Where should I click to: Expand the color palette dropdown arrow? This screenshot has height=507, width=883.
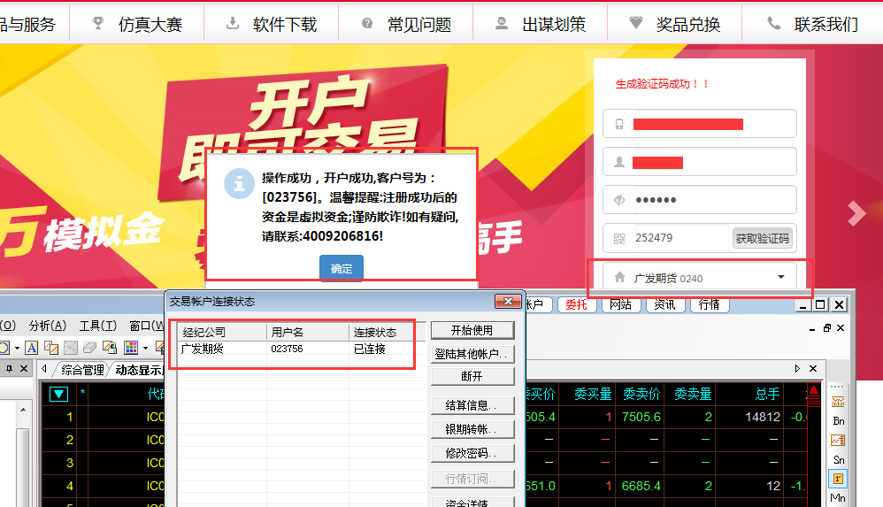pyautogui.click(x=145, y=348)
